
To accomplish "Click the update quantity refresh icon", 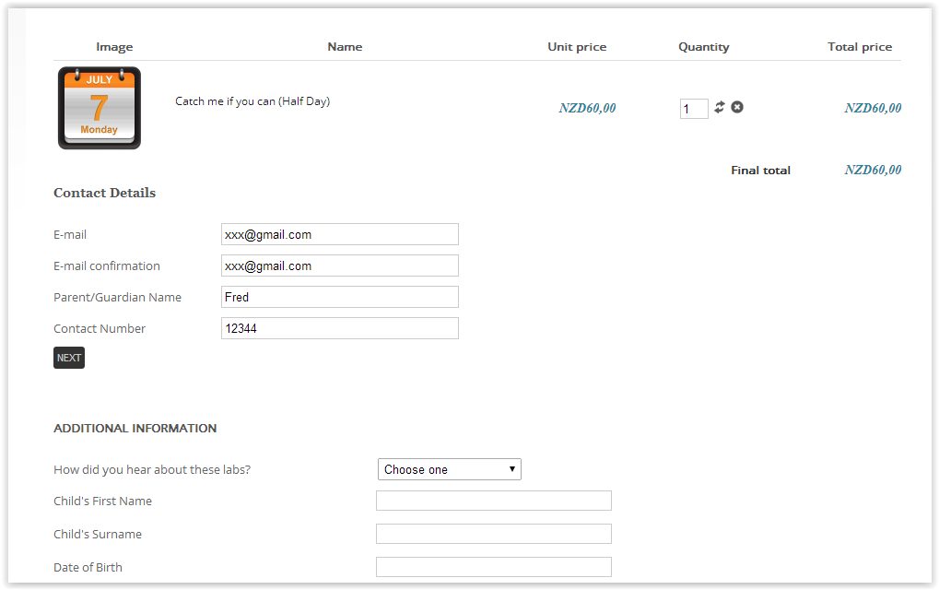I will 720,107.
